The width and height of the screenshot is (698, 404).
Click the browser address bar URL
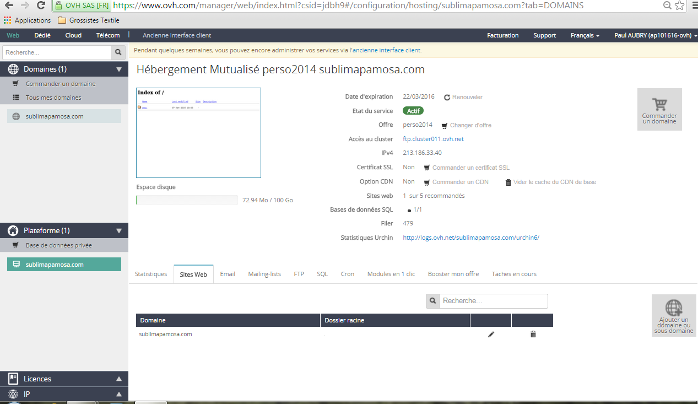[x=348, y=6]
